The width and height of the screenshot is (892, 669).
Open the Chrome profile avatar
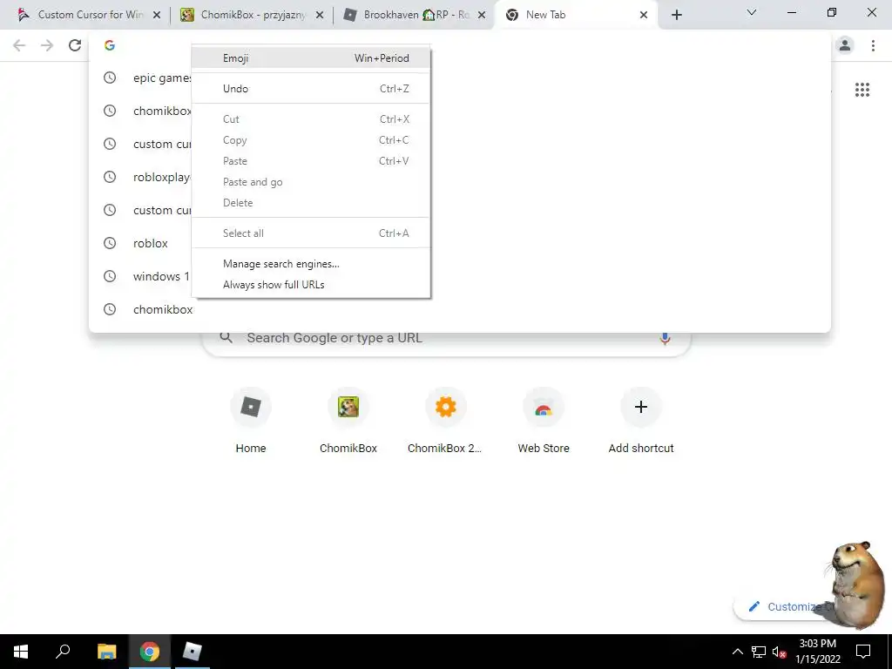tap(845, 45)
